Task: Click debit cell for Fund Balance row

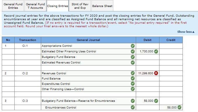Action: (x=147, y=78)
